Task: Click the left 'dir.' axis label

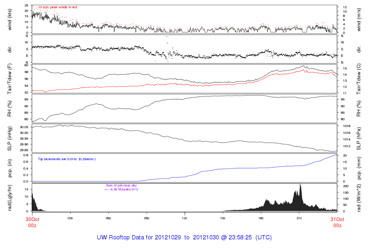Action: pos(10,49)
